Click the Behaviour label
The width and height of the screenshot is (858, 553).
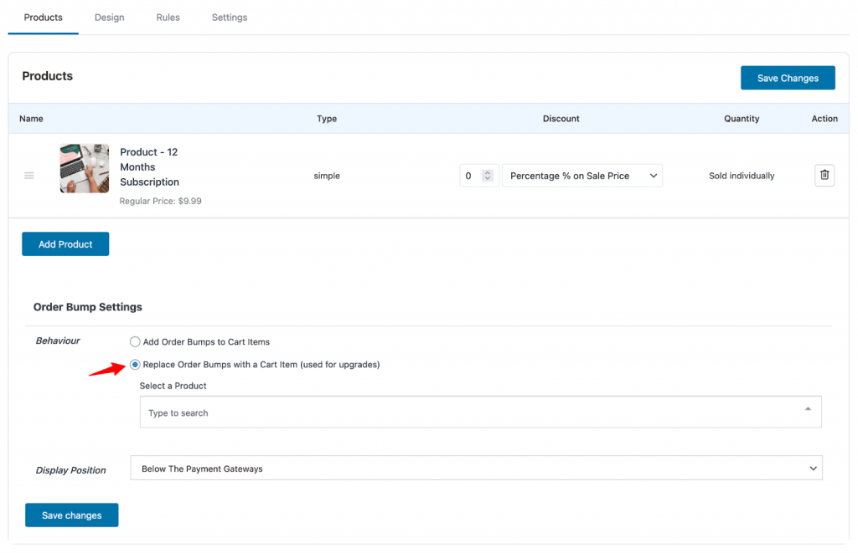click(x=58, y=341)
